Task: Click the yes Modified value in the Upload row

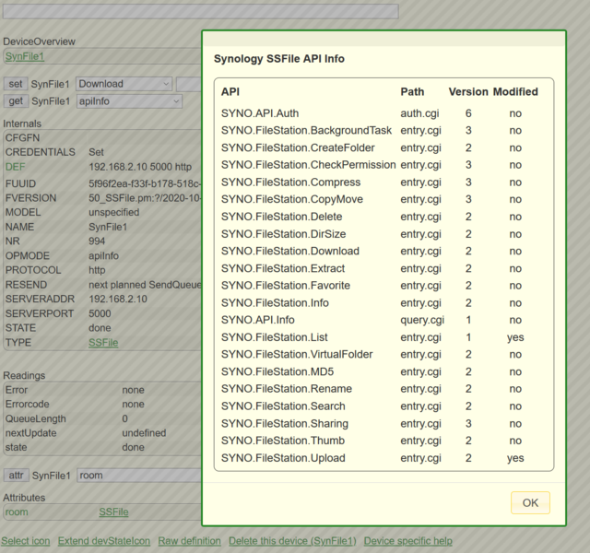Action: [515, 457]
